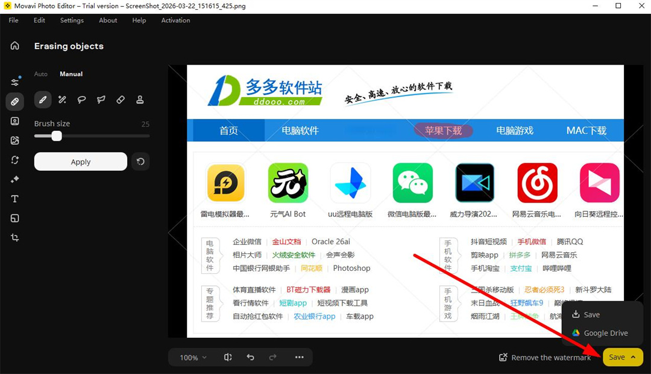
Task: Adjust the Brush size slider handle
Action: point(57,136)
